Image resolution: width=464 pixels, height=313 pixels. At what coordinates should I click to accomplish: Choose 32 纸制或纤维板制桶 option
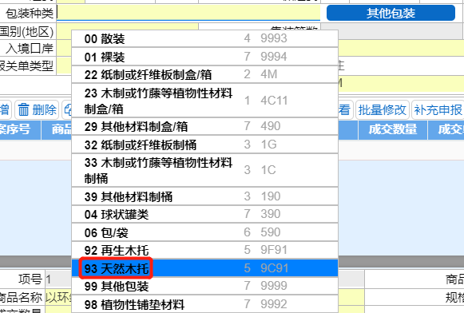(204, 145)
